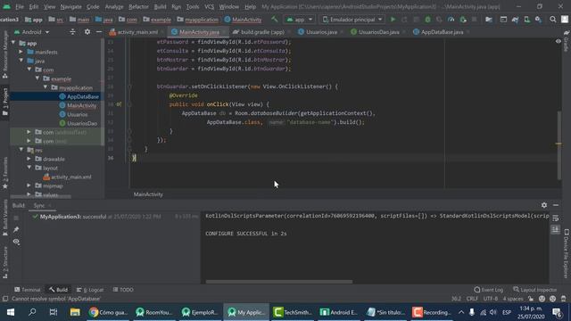Click the editor vertical scrollbar
Viewport: 571px width, 321px height.
[559, 144]
